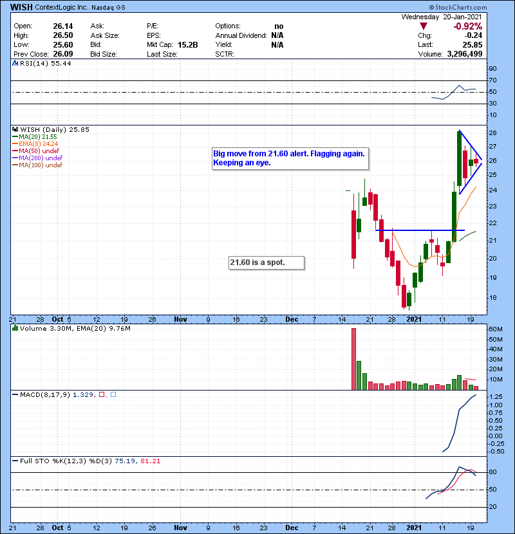This screenshot has width=515, height=534.
Task: Click the '21.60 is a spot.' annotation box
Action: tap(267, 262)
